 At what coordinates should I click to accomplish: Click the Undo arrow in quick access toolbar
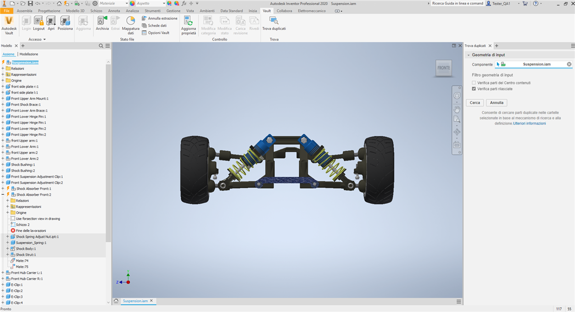coord(38,3)
